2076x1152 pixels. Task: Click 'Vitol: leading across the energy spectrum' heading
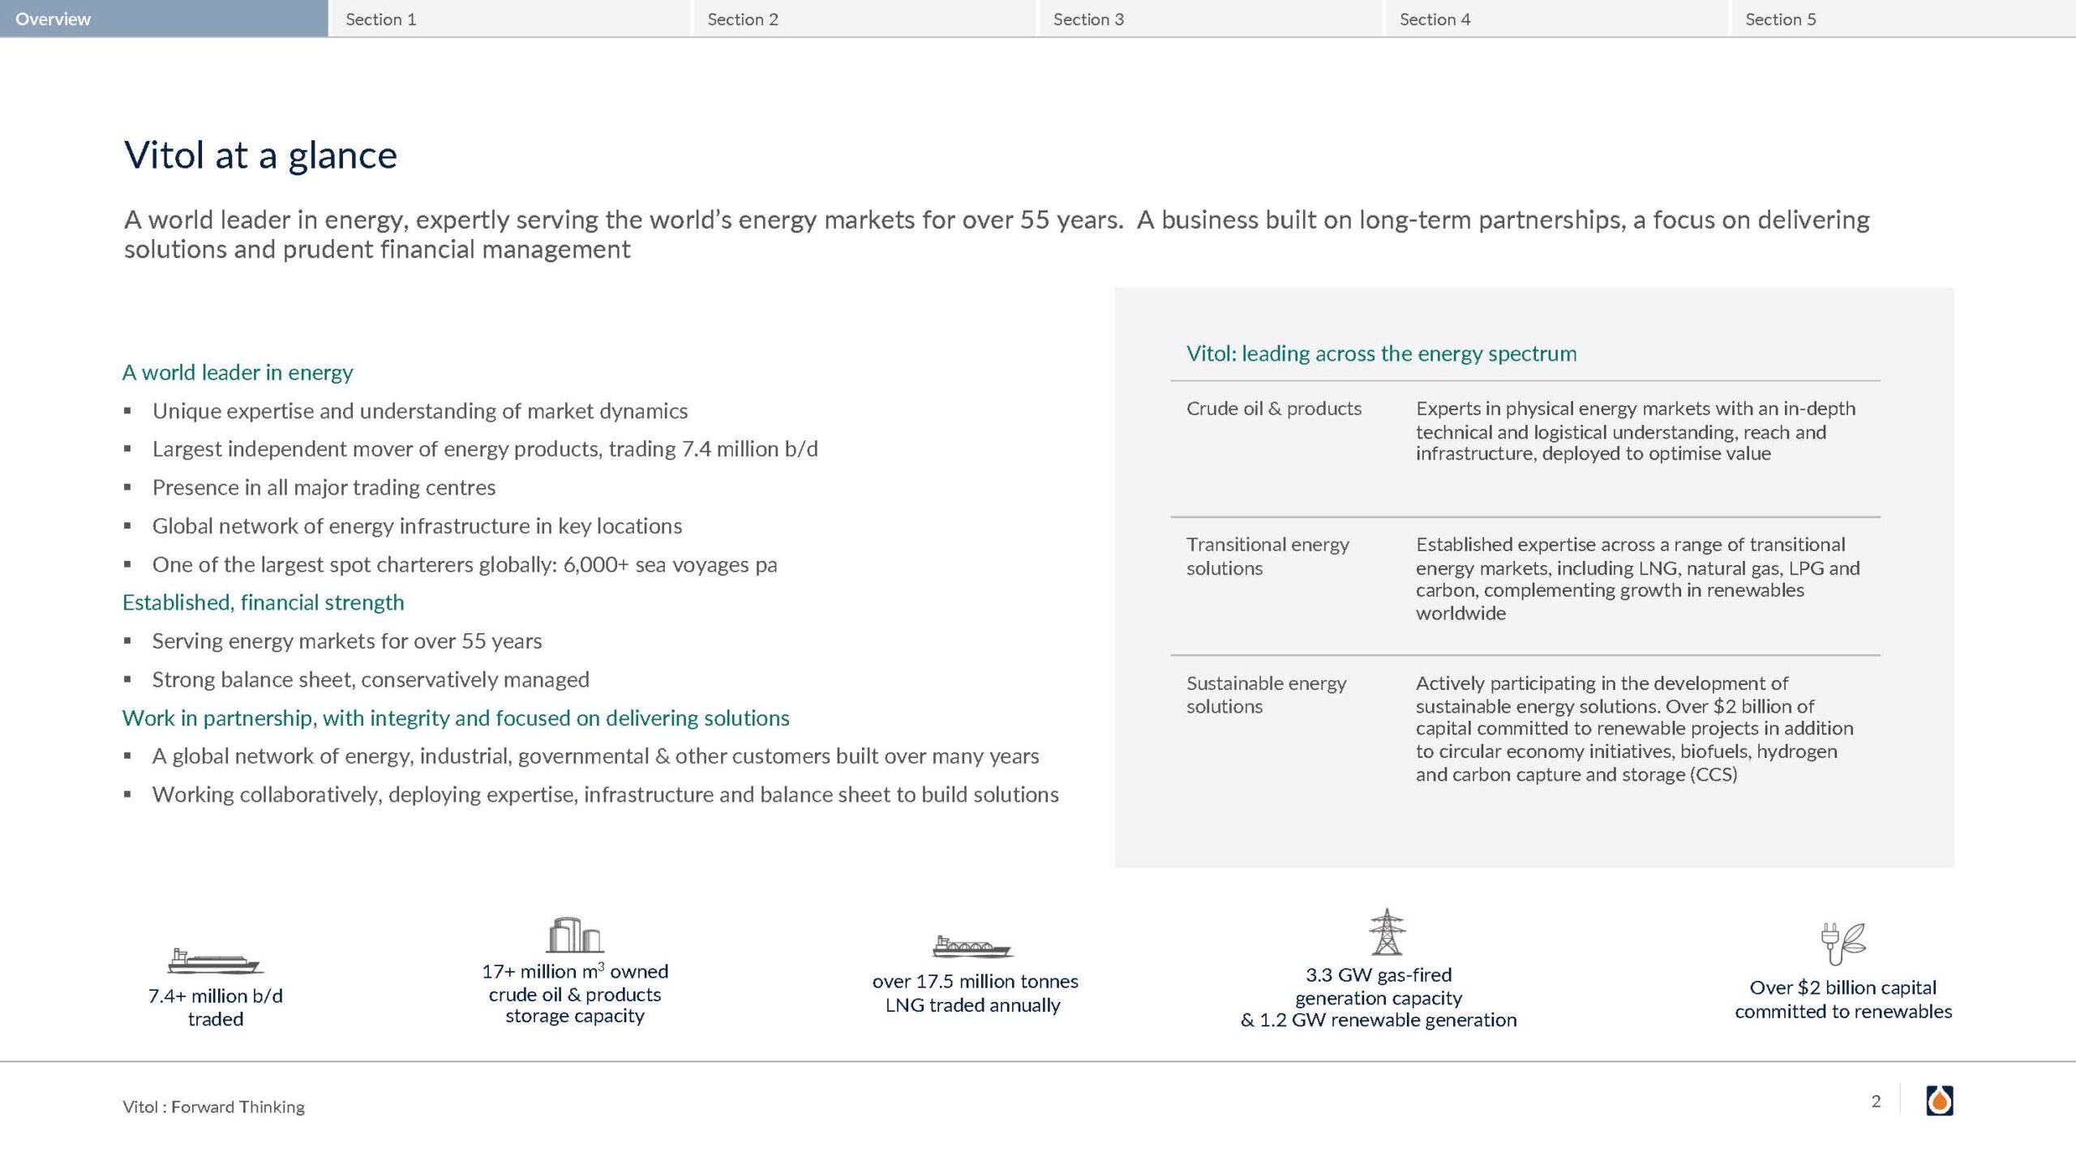pos(1381,353)
